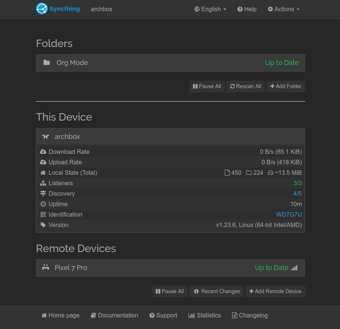
Task: Open the WD7G7U identification link
Action: [x=289, y=214]
